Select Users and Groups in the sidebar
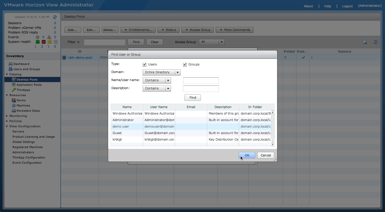The height and width of the screenshot is (212, 385). pos(27,69)
